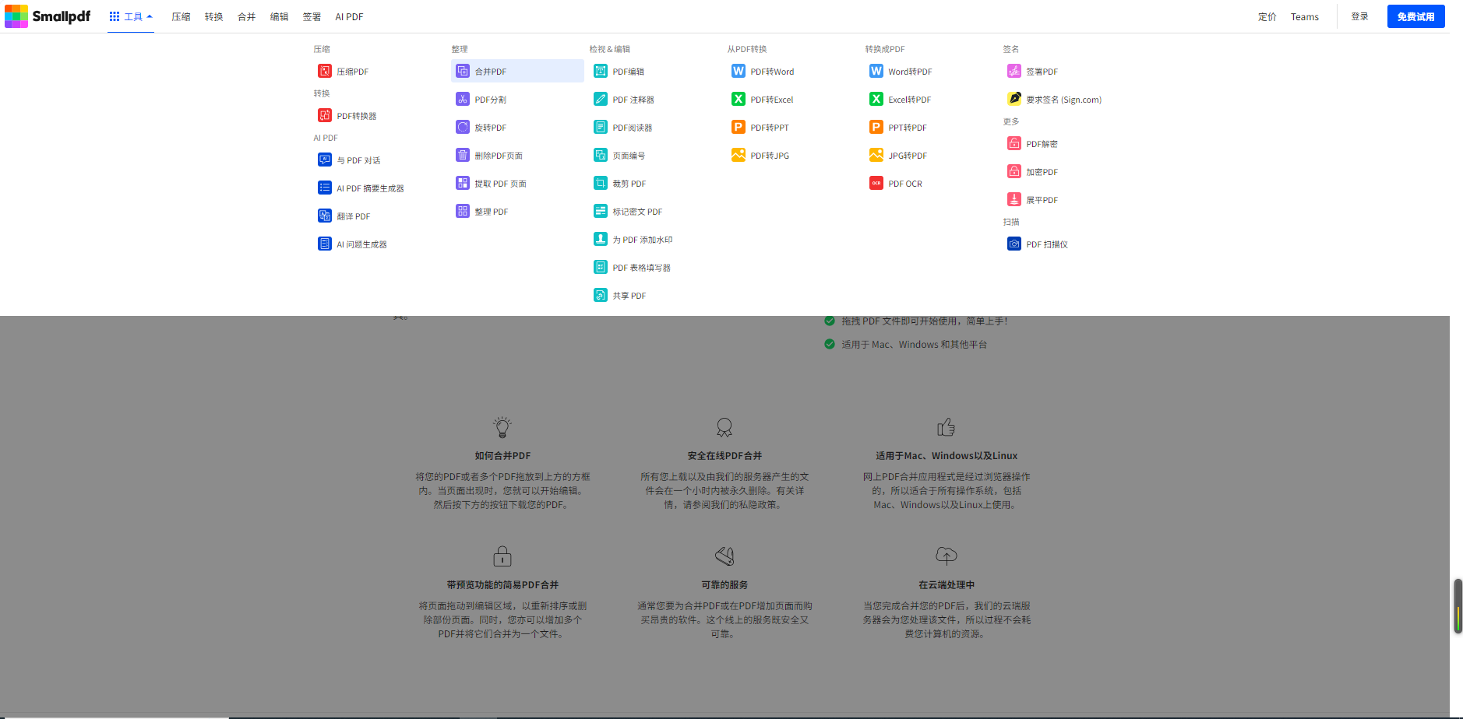Open the 压缩PDF tool icon

[x=325, y=72]
